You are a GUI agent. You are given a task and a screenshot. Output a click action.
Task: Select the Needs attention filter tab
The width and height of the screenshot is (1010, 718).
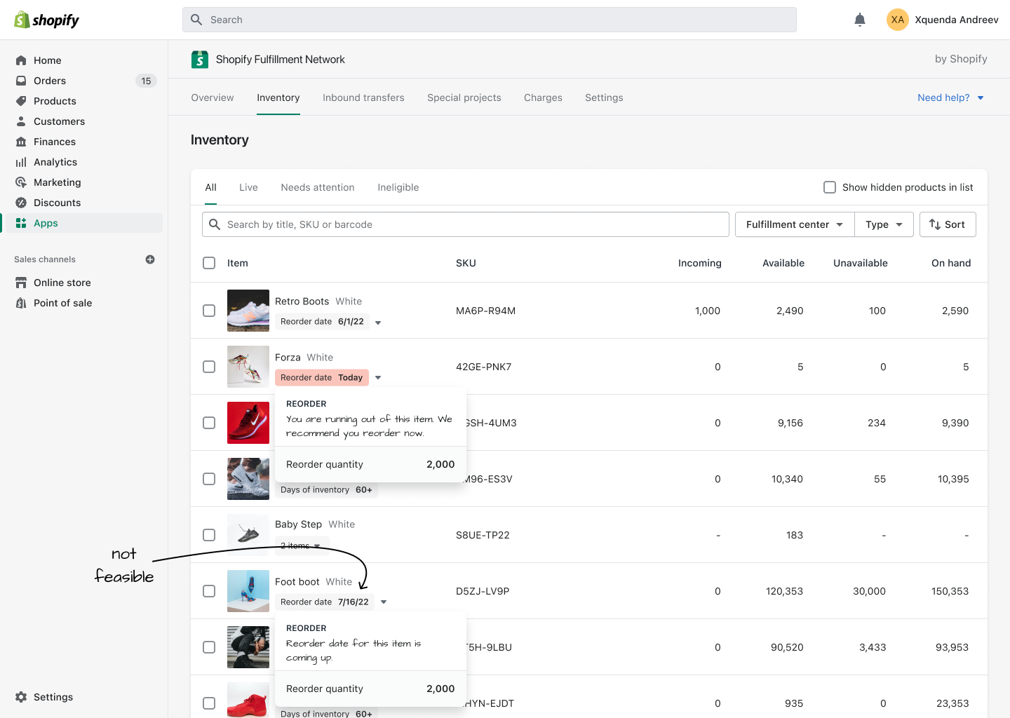(318, 187)
